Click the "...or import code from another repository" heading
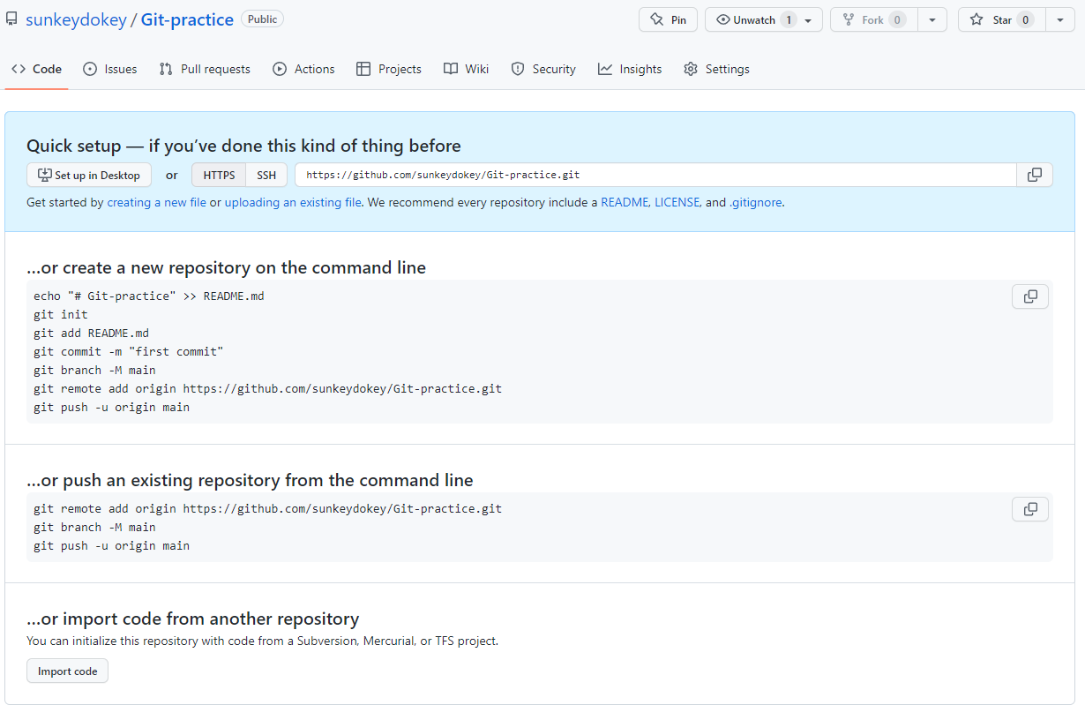Image resolution: width=1085 pixels, height=720 pixels. [x=192, y=619]
